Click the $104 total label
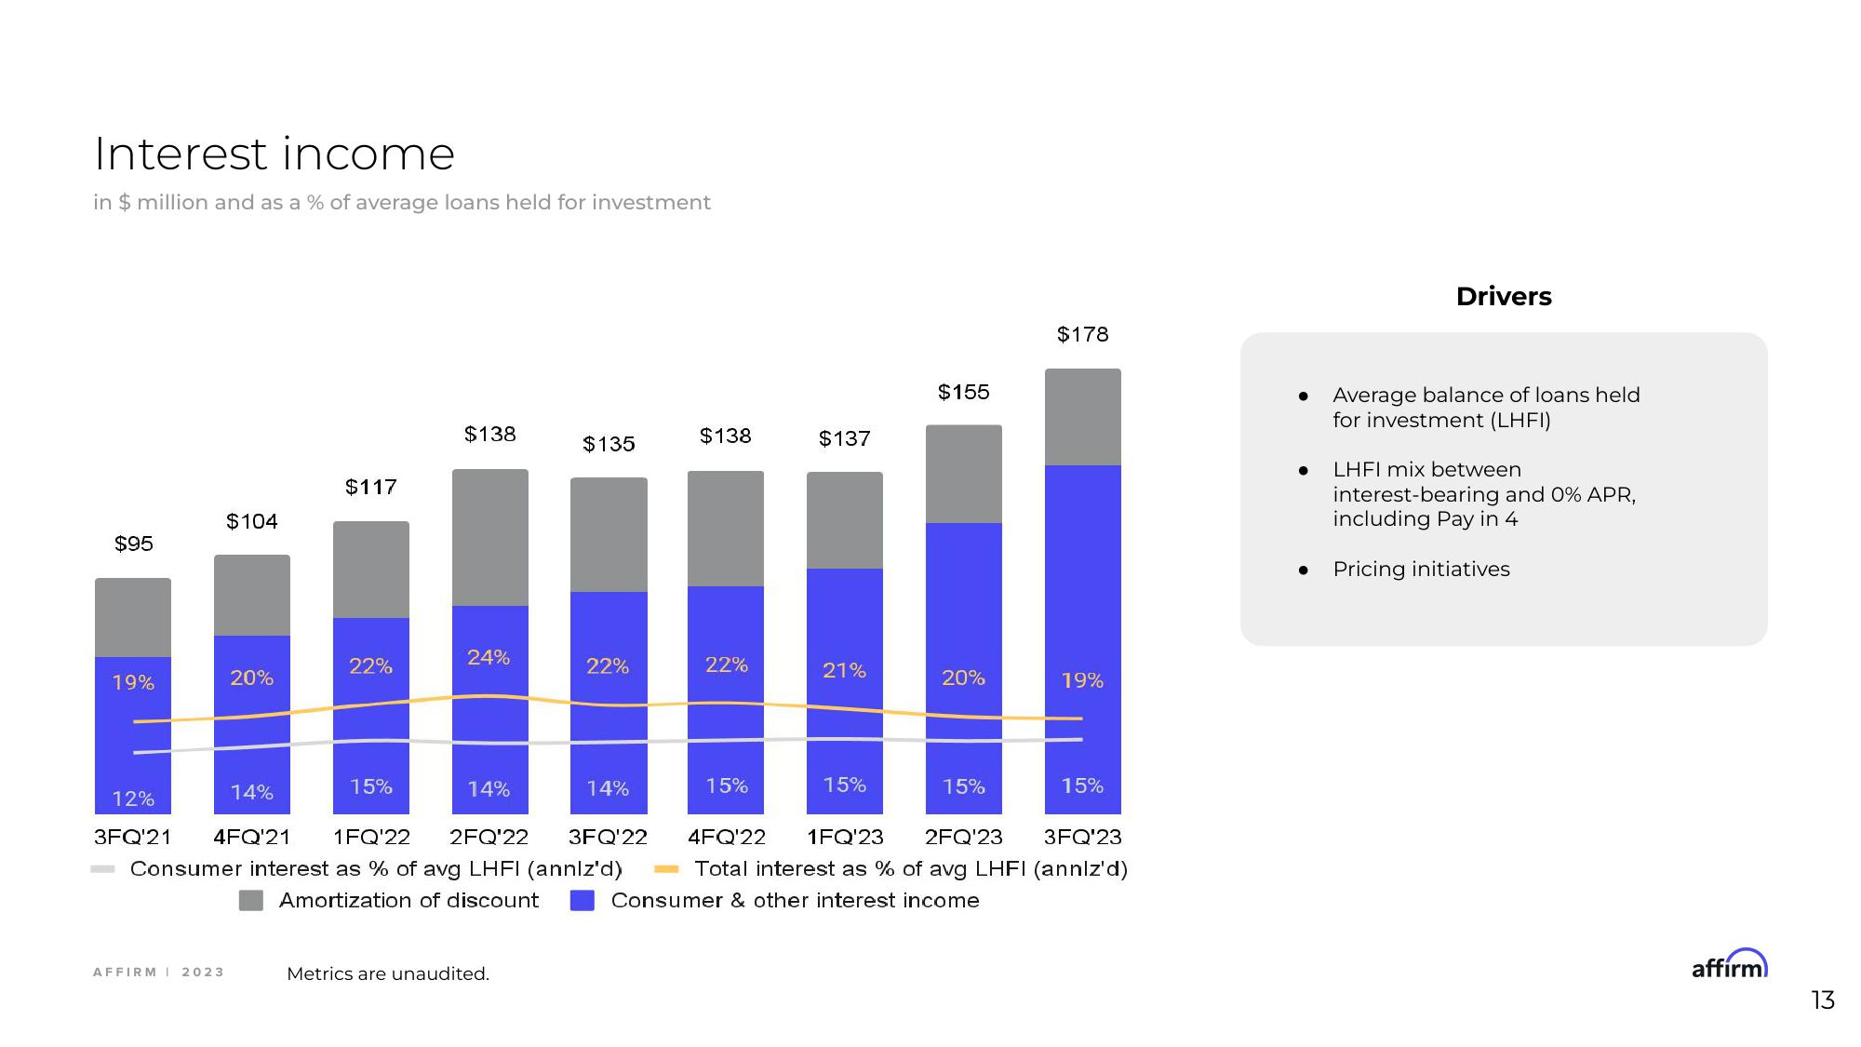The height and width of the screenshot is (1047, 1861). 251,521
